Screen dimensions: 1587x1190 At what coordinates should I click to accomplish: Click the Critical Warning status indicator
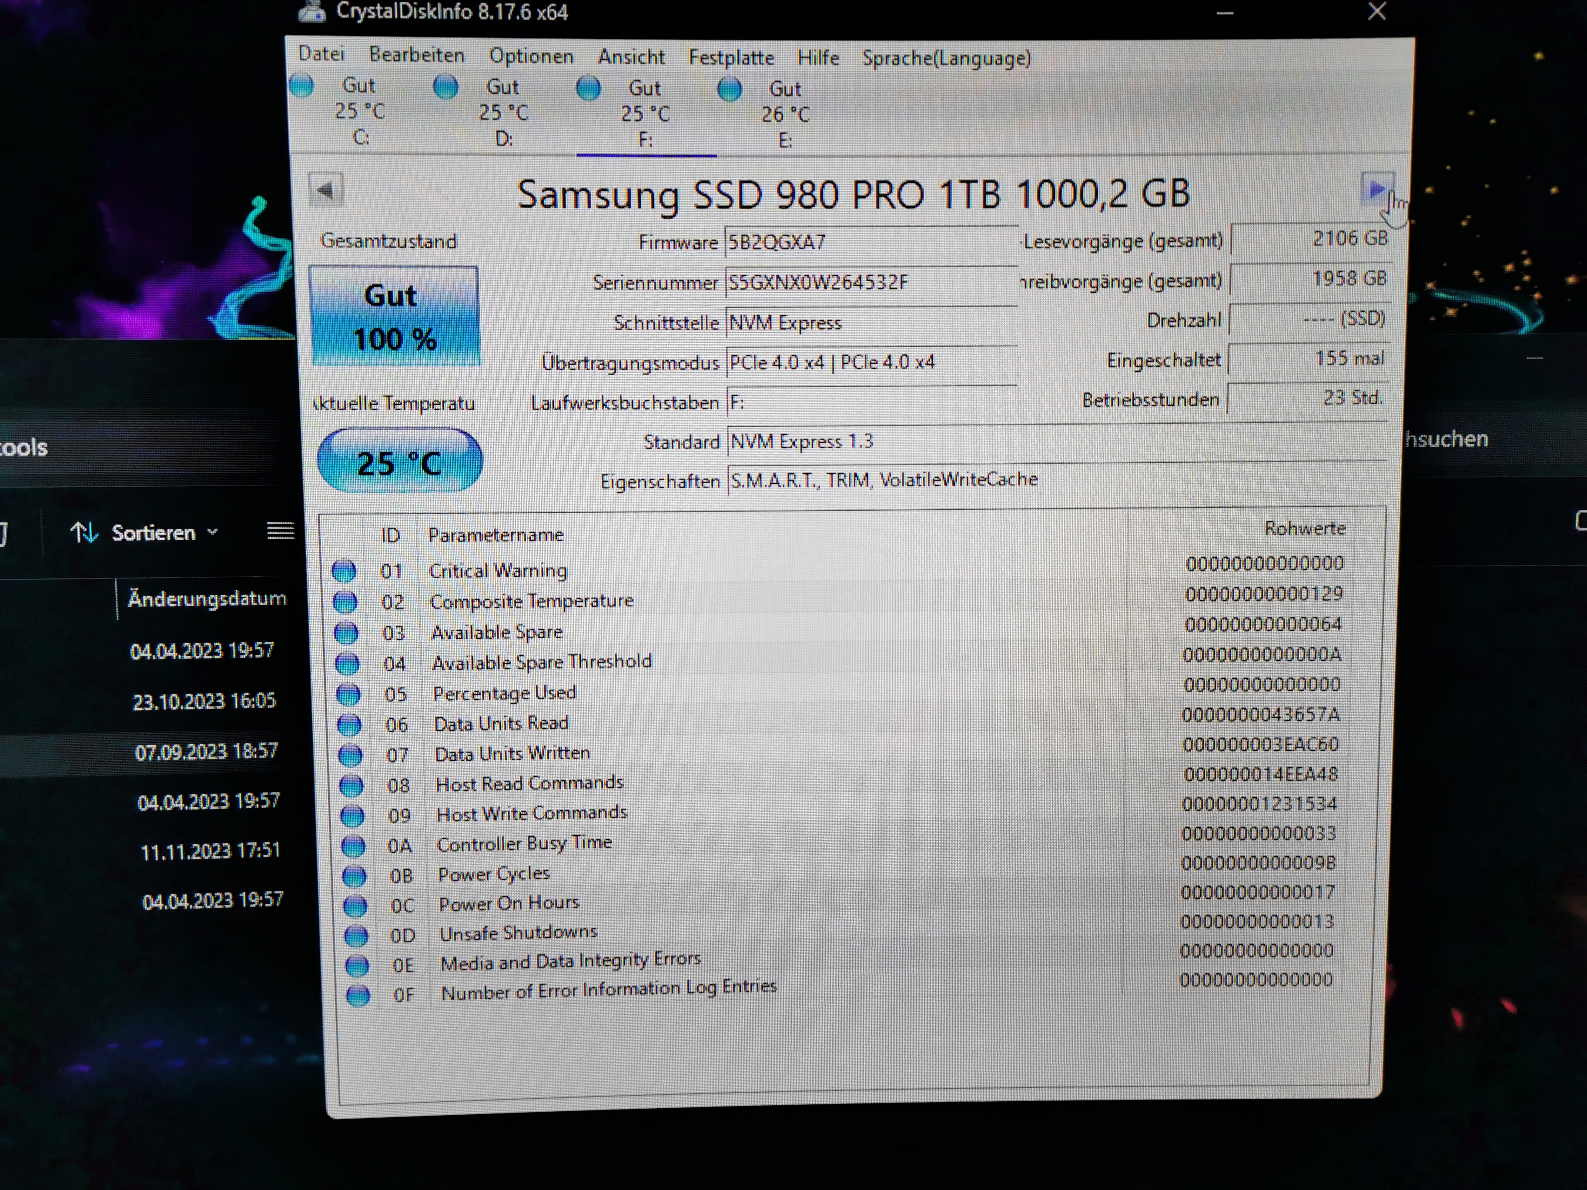pyautogui.click(x=344, y=571)
